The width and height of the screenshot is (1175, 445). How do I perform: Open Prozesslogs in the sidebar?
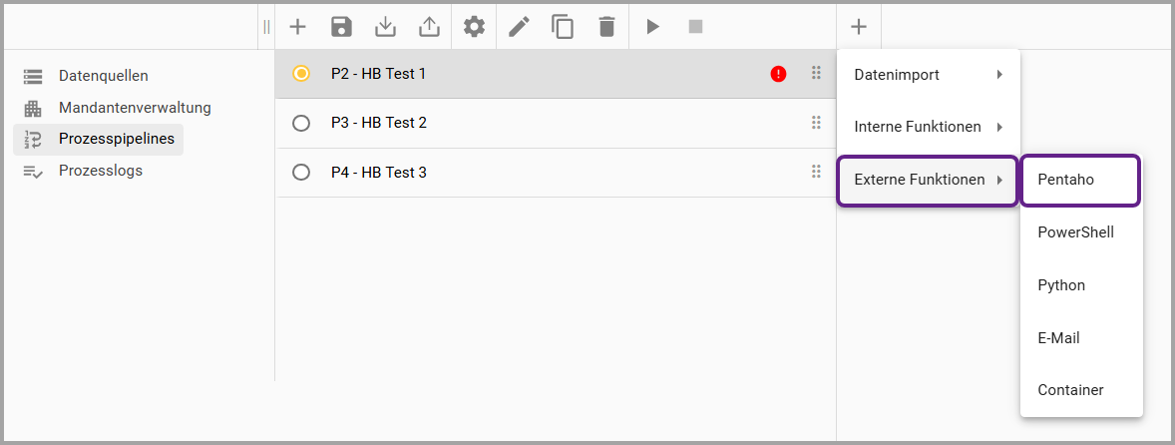pos(100,171)
